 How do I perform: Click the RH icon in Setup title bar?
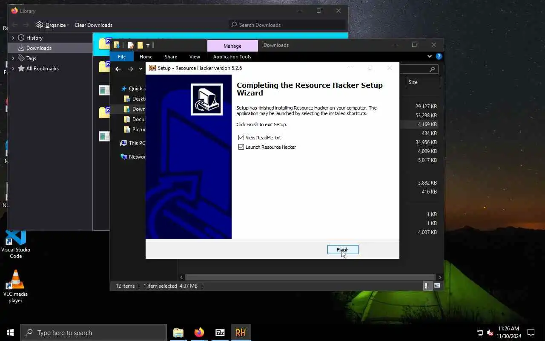(x=152, y=68)
